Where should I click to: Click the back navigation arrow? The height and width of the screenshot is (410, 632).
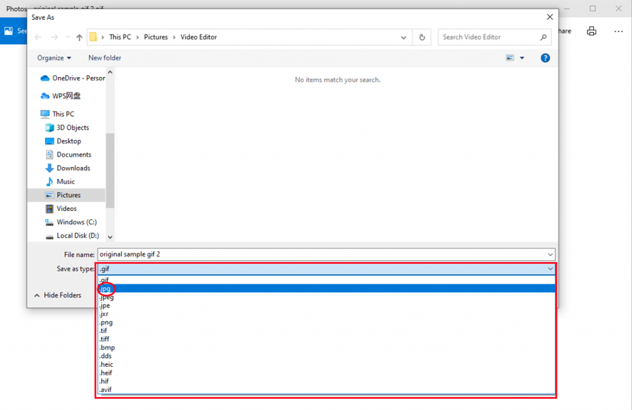coord(37,37)
